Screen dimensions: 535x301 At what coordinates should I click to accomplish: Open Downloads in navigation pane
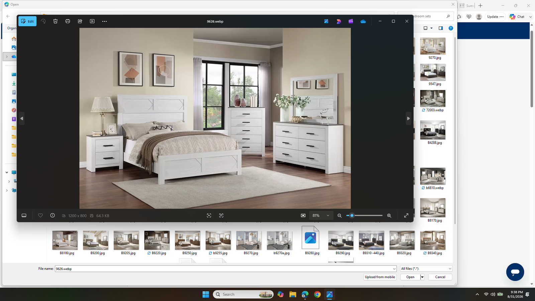click(x=14, y=83)
